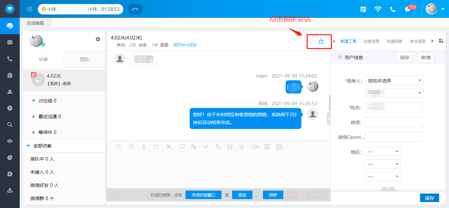449x208 pixels.
Task: Click the monitor logo at sidebar top
Action: coord(10,9)
